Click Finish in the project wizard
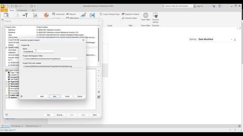The image size is (243, 136). point(67,96)
